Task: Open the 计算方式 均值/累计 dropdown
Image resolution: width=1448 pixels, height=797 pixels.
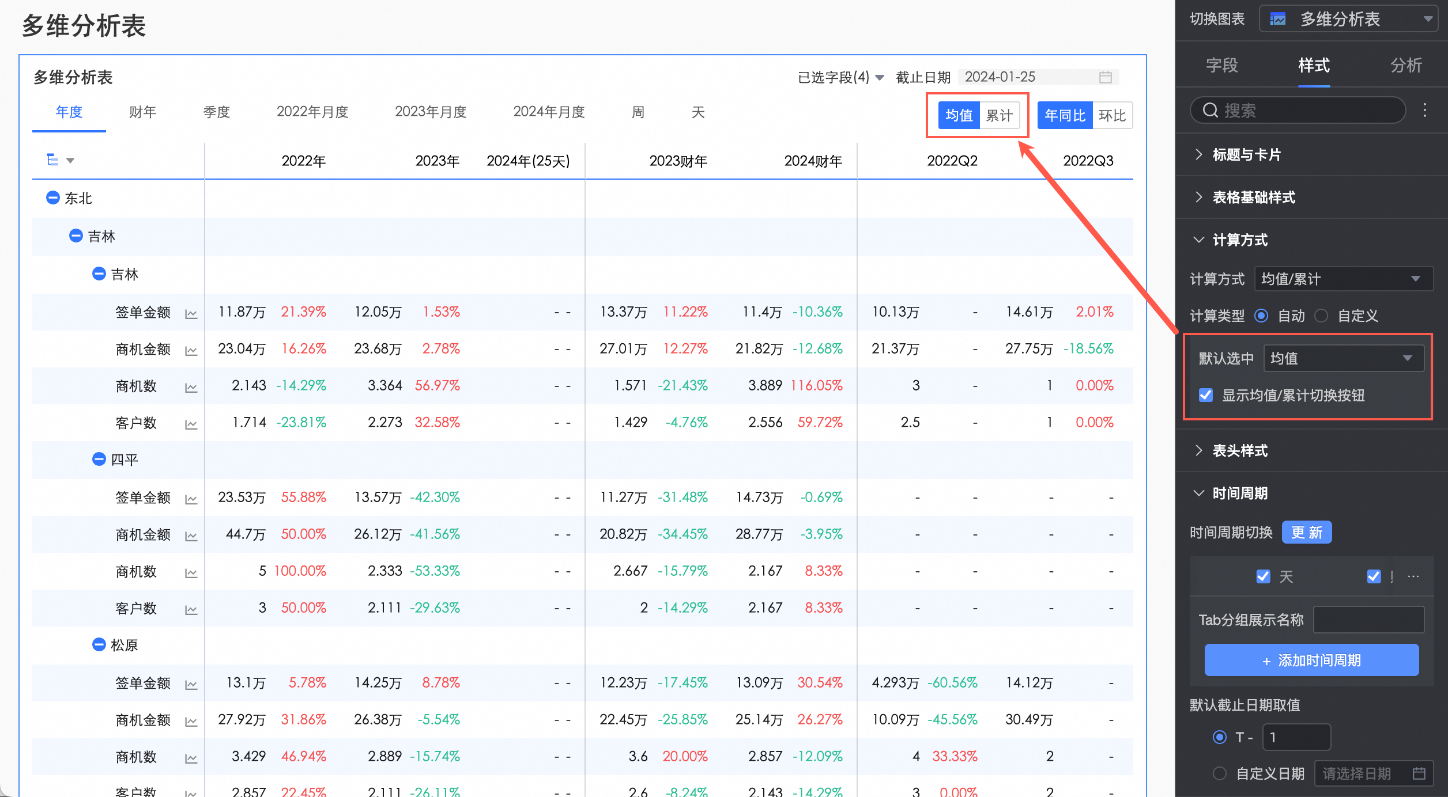Action: pyautogui.click(x=1343, y=279)
